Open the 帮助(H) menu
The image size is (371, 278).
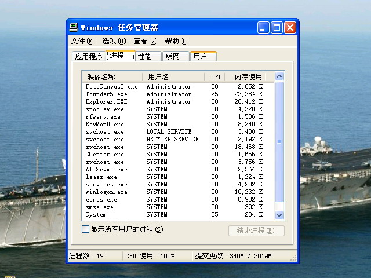[177, 41]
